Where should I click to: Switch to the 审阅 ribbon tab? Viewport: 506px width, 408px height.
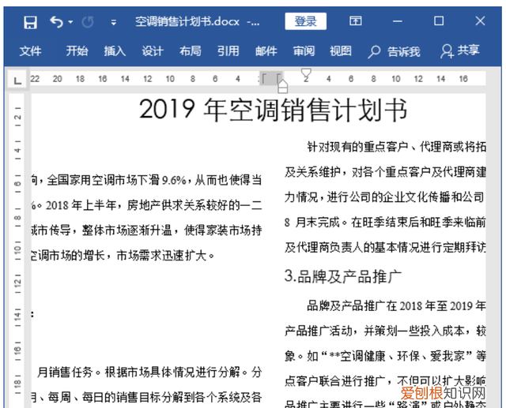point(304,51)
